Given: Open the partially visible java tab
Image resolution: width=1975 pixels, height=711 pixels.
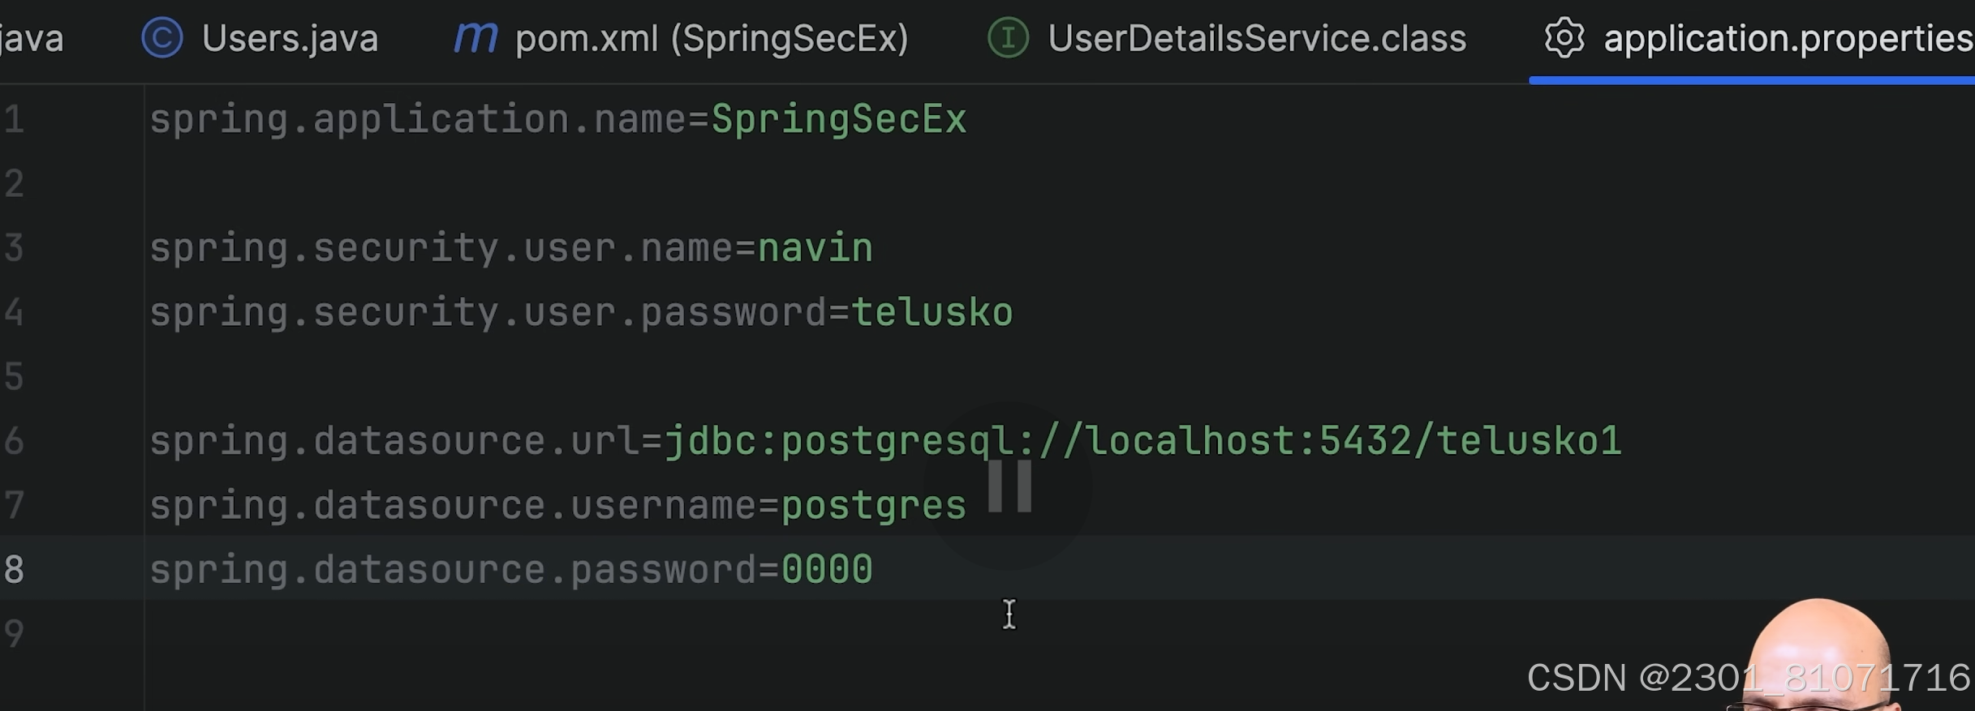Looking at the screenshot, I should [x=32, y=37].
